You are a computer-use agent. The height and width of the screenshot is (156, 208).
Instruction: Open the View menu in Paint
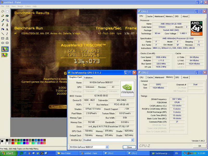pos(14,6)
